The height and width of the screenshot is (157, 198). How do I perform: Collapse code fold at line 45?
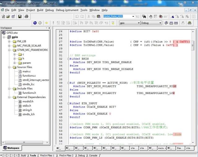tap(68, 104)
